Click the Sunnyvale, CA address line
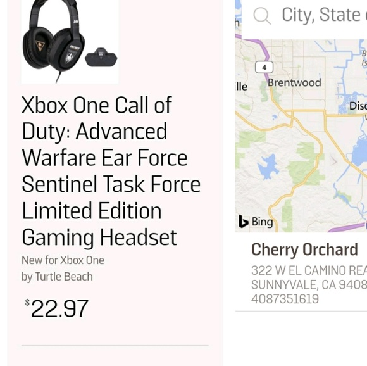The image size is (367, 366). click(309, 285)
